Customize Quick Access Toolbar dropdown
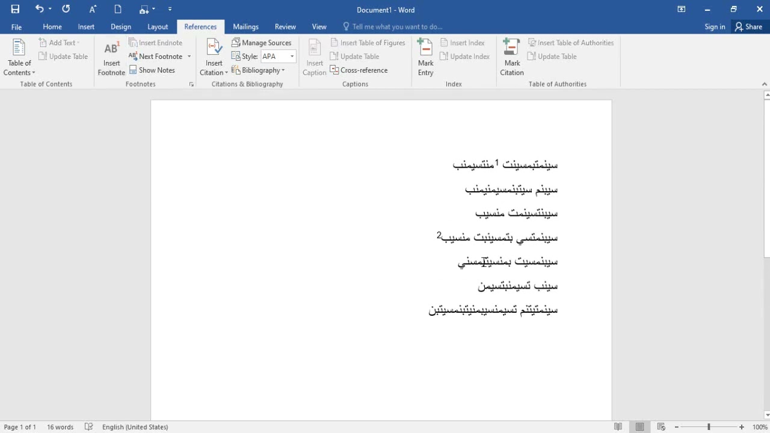The image size is (770, 433). (170, 9)
